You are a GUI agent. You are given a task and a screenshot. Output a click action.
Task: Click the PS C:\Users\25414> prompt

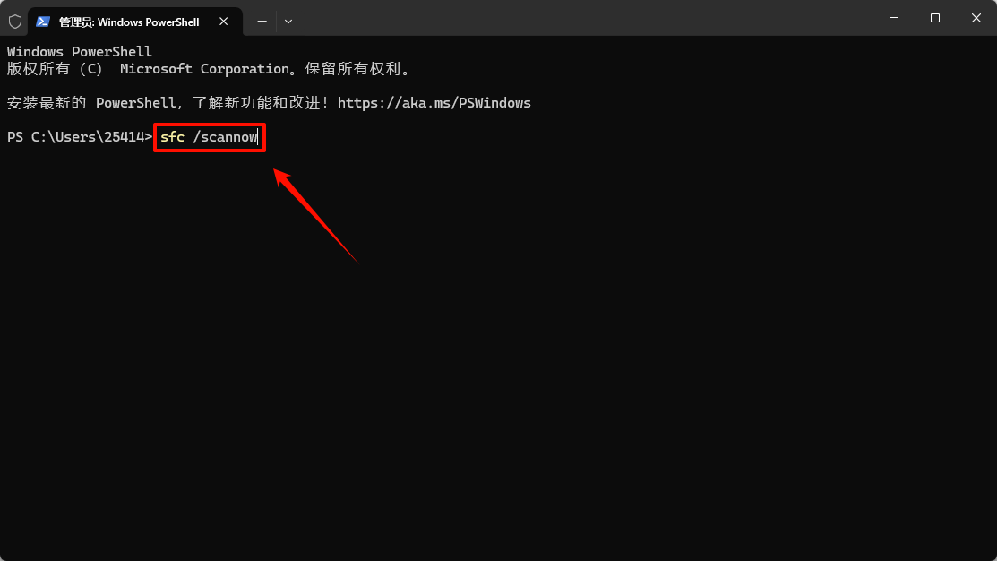coord(79,137)
